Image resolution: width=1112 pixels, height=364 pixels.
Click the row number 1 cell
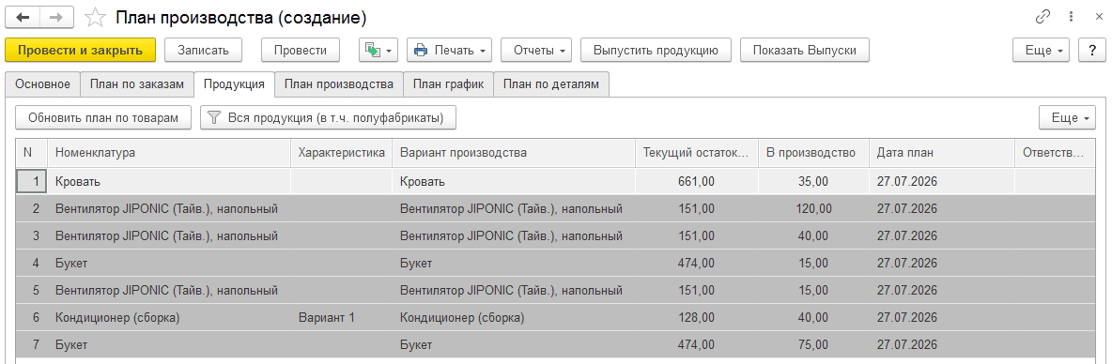32,181
